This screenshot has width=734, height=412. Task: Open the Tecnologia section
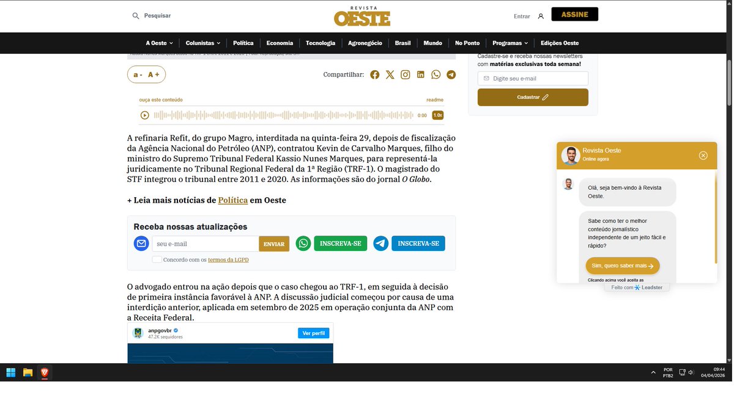tap(321, 43)
